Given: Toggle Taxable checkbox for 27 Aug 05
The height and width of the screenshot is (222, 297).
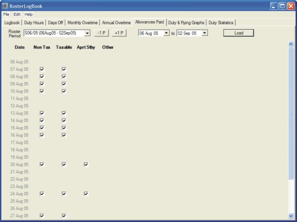Looking at the screenshot, I should (x=64, y=216).
